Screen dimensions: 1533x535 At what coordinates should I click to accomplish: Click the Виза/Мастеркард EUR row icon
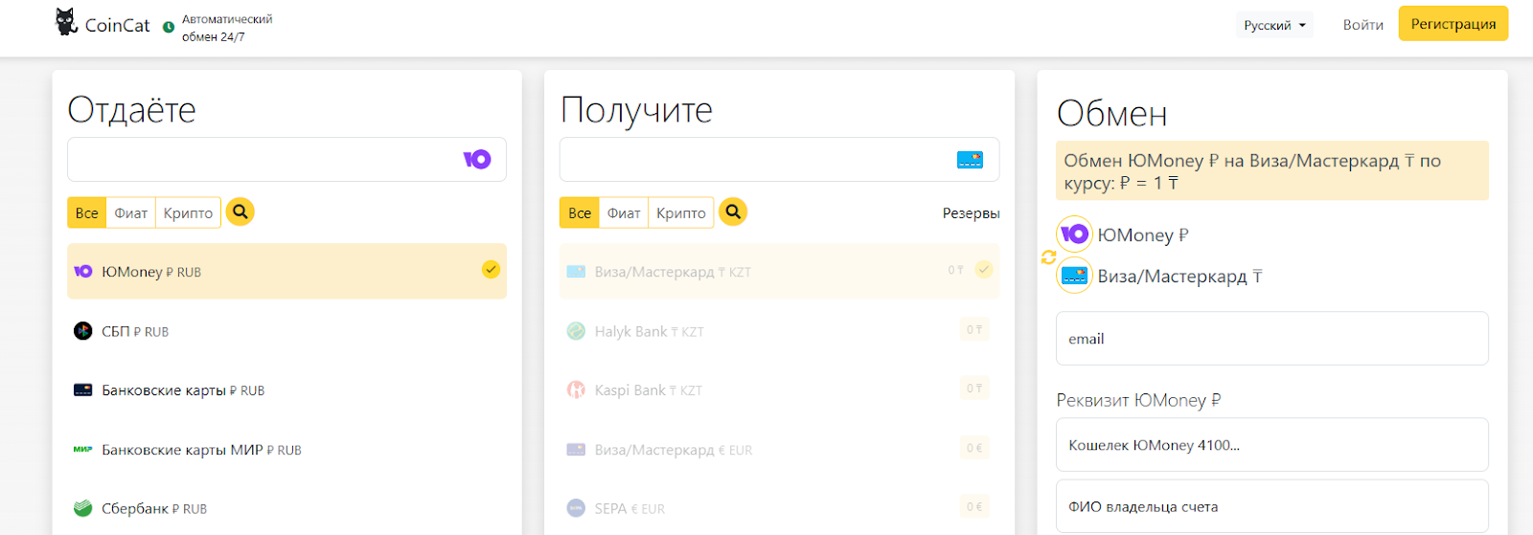pyautogui.click(x=576, y=449)
